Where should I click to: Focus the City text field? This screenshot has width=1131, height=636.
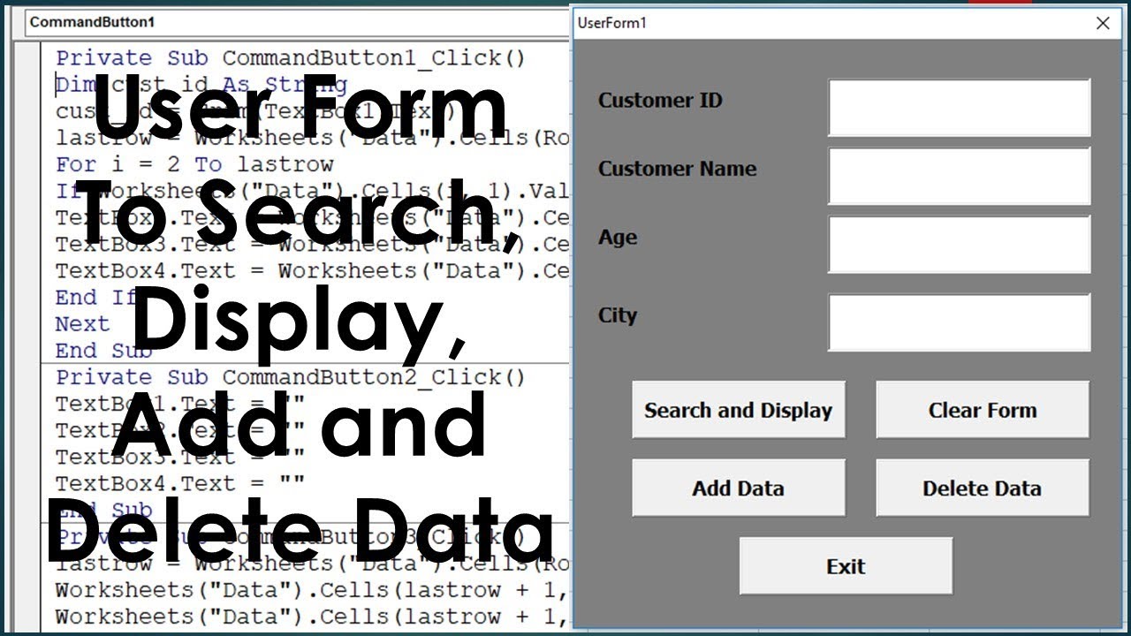[960, 322]
